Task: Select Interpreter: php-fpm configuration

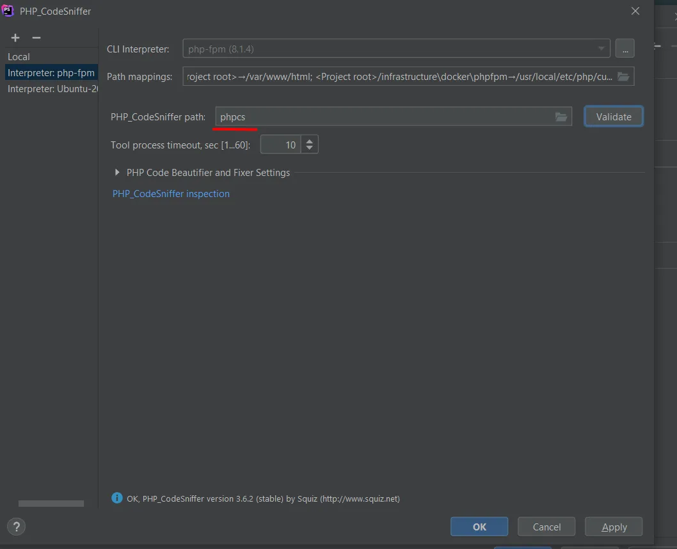Action: (51, 72)
